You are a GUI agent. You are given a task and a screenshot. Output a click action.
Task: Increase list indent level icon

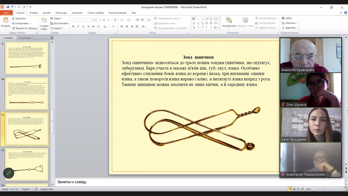tap(142, 20)
